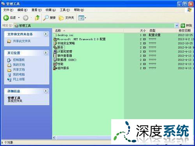Click the Up folder icon
Image resolution: width=195 pixels, height=146 pixels.
tap(37, 18)
